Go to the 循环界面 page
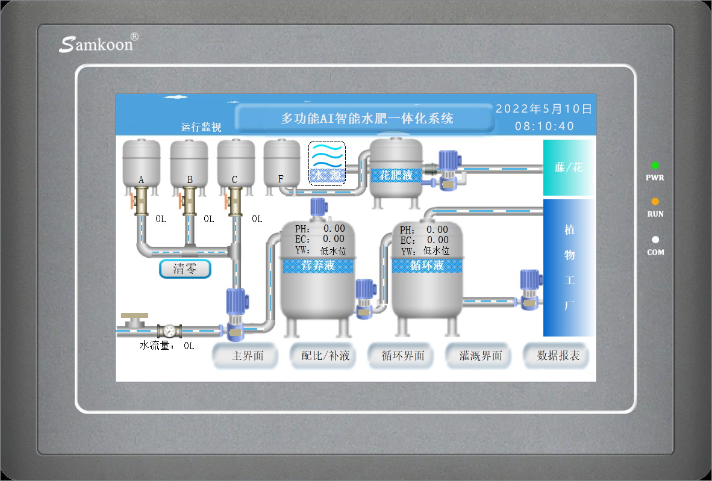712x481 pixels. tap(403, 356)
